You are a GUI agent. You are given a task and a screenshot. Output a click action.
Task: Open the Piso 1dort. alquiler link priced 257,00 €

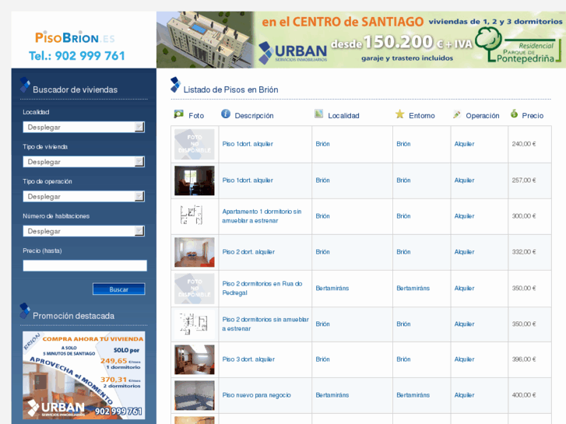248,180
